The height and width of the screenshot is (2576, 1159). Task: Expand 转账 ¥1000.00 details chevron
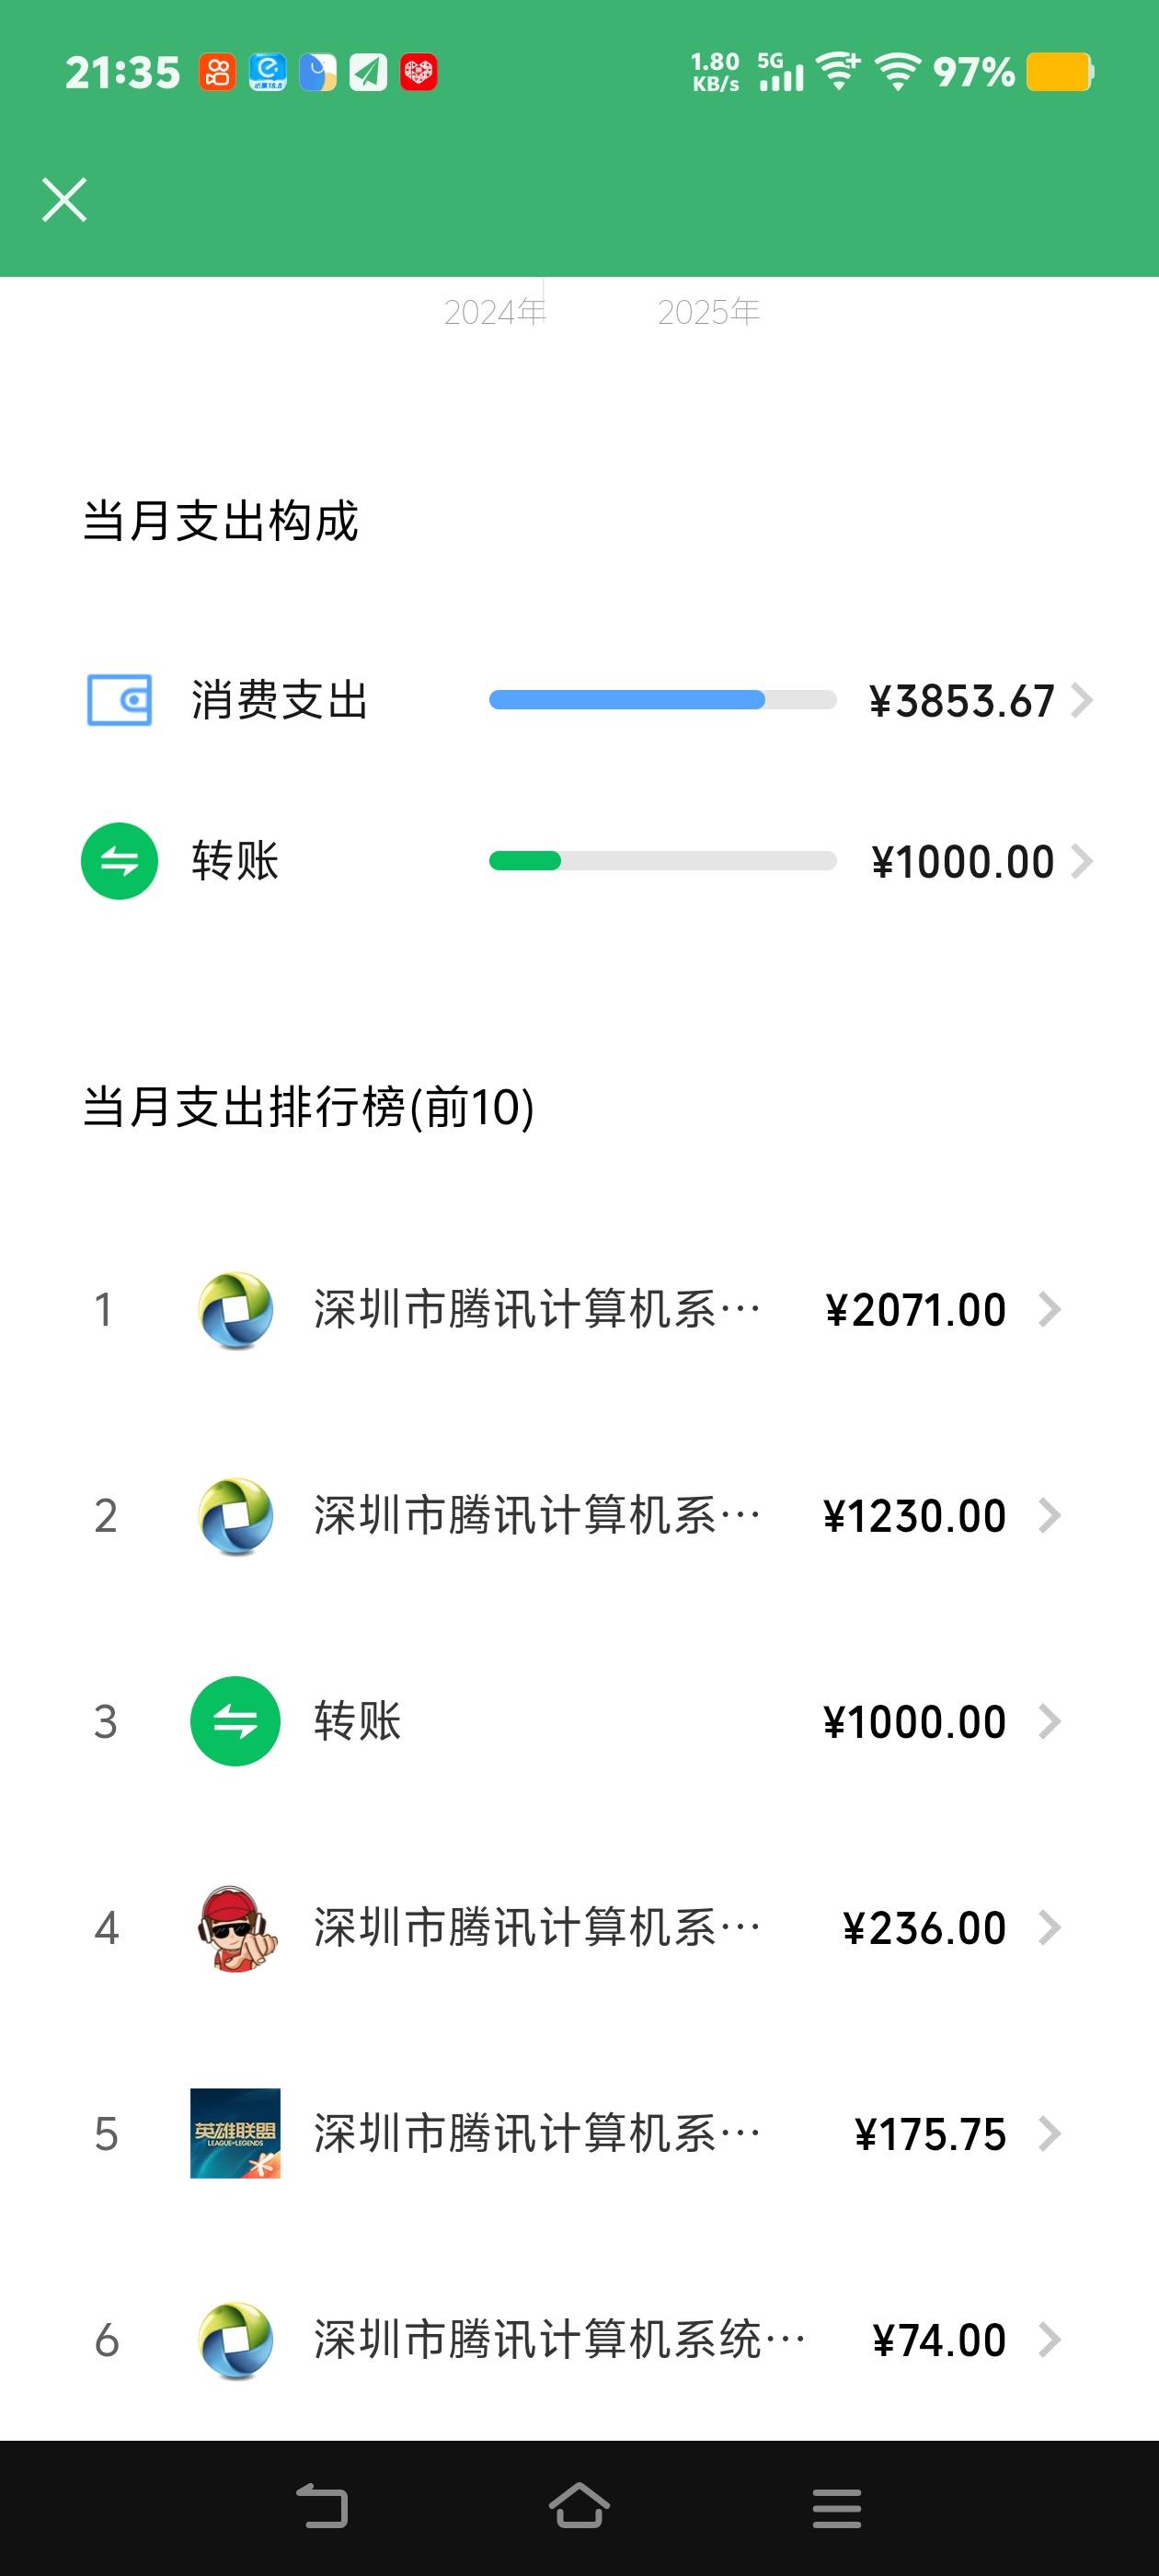click(1081, 861)
